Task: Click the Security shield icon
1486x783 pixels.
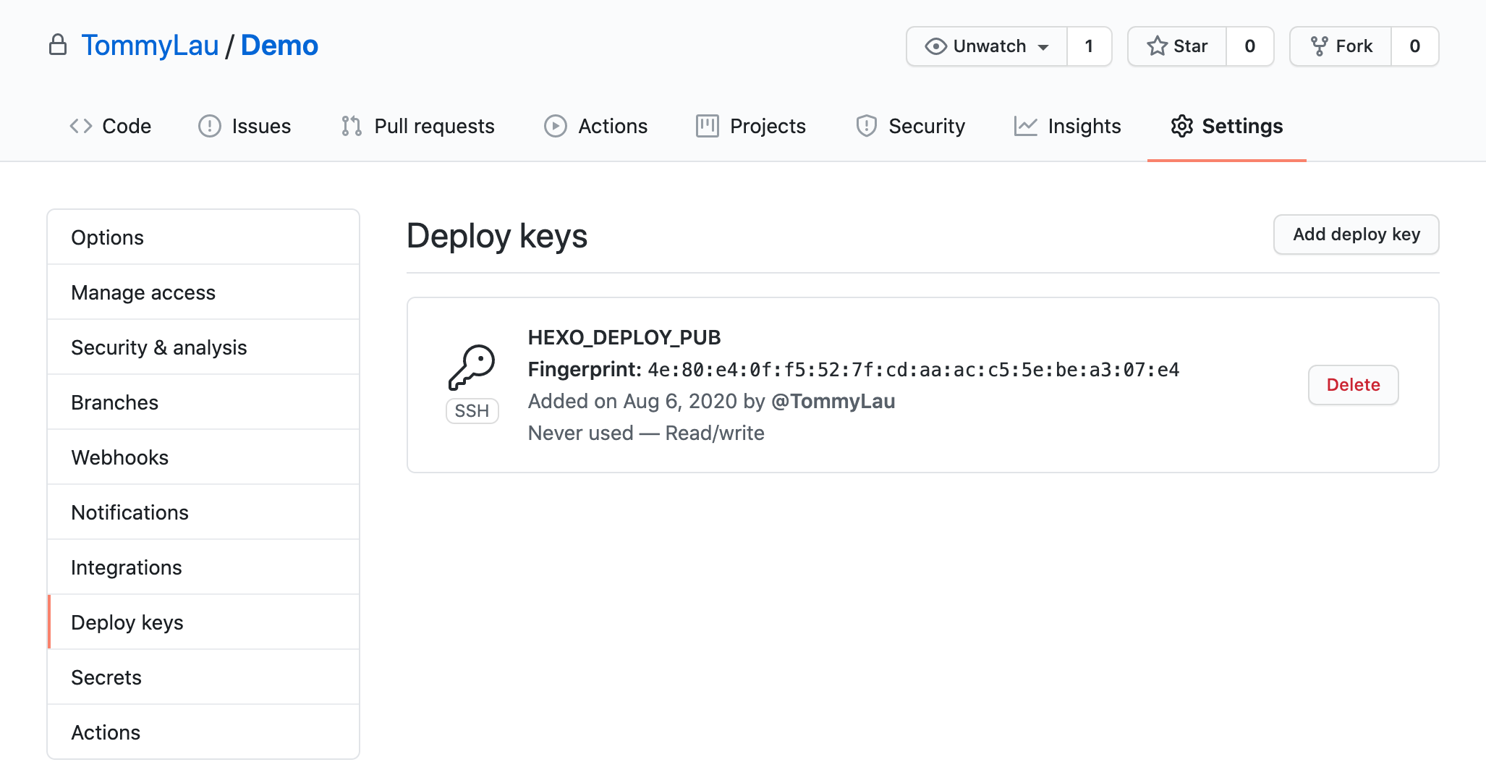Action: (866, 126)
